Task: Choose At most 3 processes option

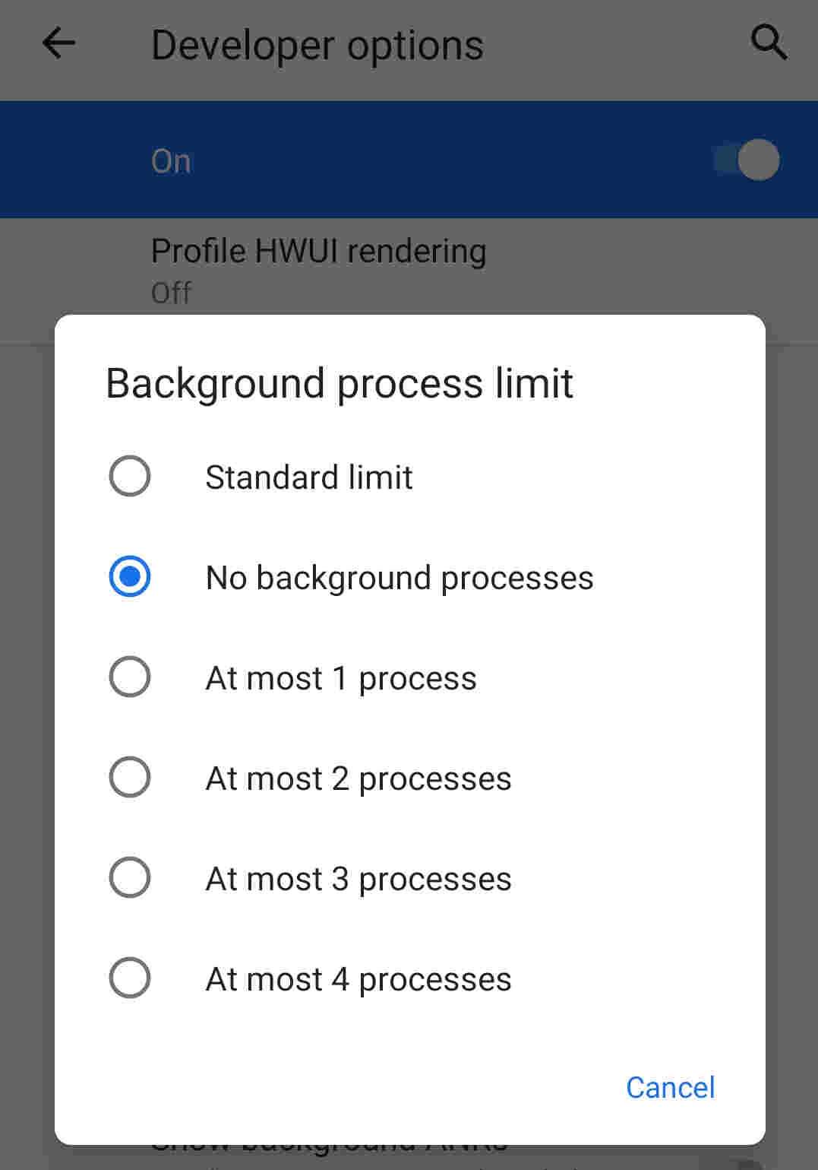Action: [x=129, y=878]
